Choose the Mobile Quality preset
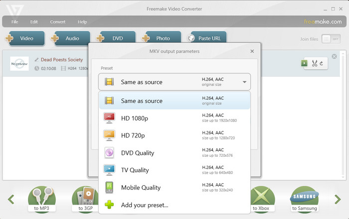This screenshot has width=349, height=219. pos(174,188)
